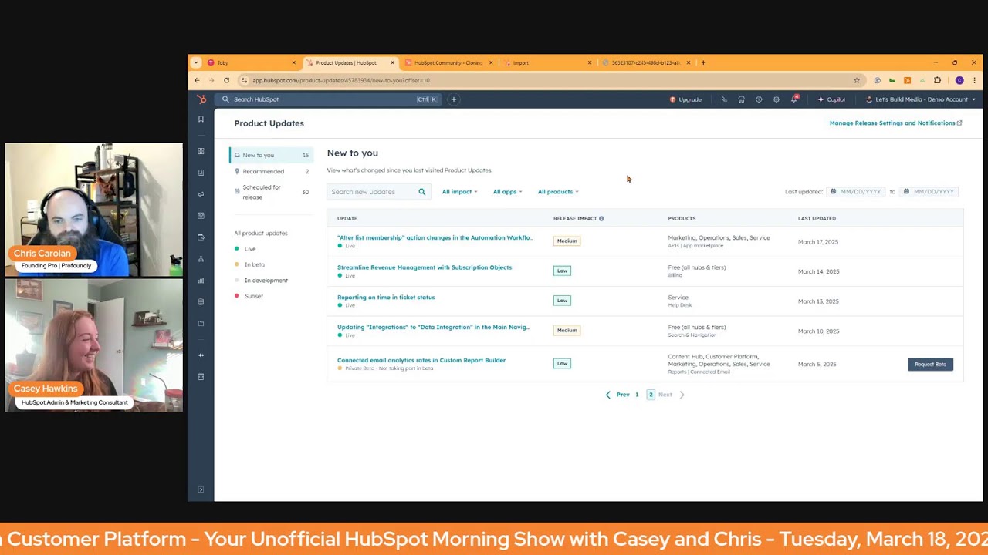Image resolution: width=988 pixels, height=555 pixels.
Task: Open Connected email analytics rates update
Action: [x=421, y=360]
